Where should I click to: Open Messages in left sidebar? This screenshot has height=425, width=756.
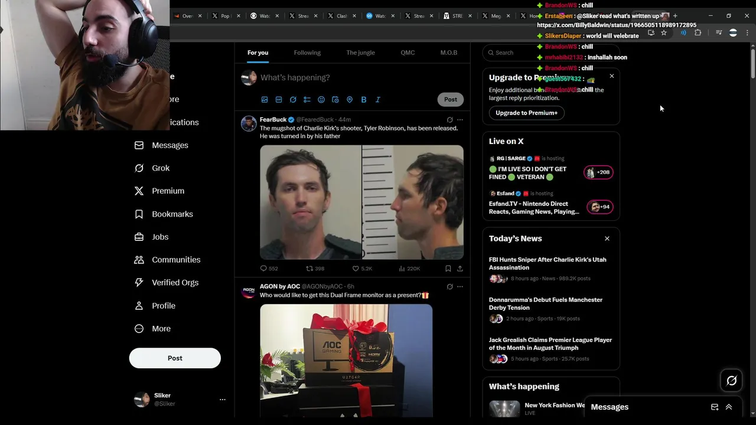[x=161, y=145]
